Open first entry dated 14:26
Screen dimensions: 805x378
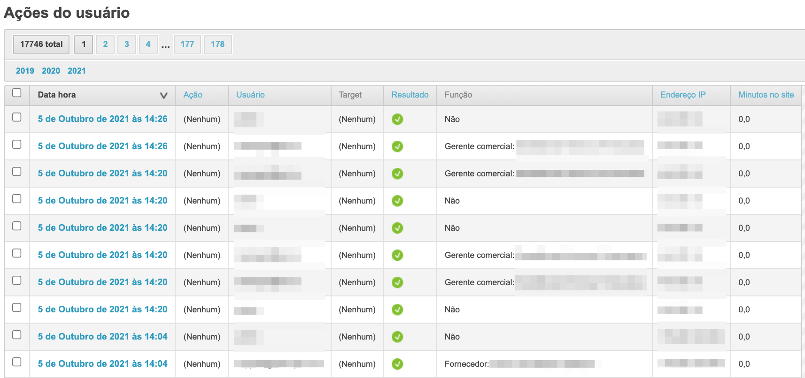click(102, 119)
